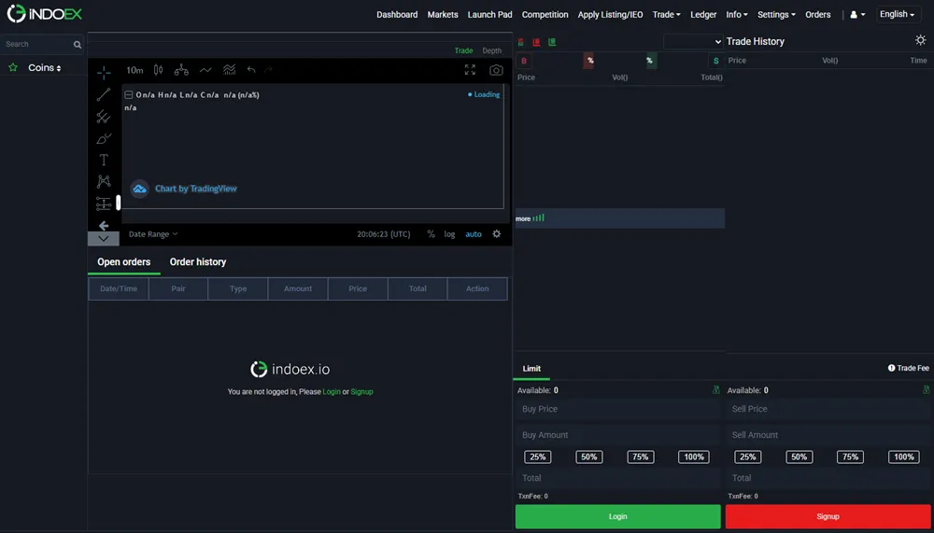This screenshot has height=533, width=934.
Task: Toggle the red percent depth button
Action: (589, 60)
